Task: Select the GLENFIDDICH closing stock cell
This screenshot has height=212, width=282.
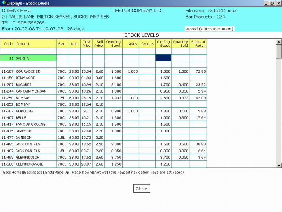Action: [163, 158]
